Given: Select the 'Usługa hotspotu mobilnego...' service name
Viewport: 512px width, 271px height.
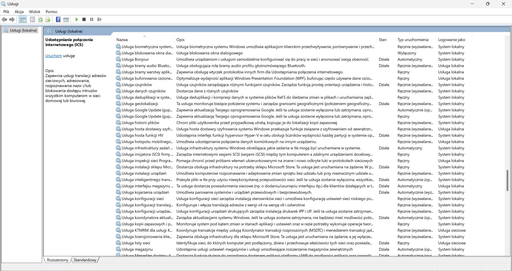Looking at the screenshot, I should coord(147,141).
